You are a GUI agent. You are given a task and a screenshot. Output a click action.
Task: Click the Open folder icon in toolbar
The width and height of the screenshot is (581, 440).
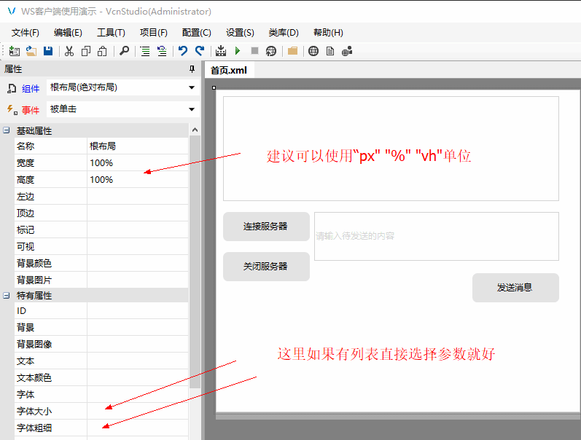pos(31,51)
